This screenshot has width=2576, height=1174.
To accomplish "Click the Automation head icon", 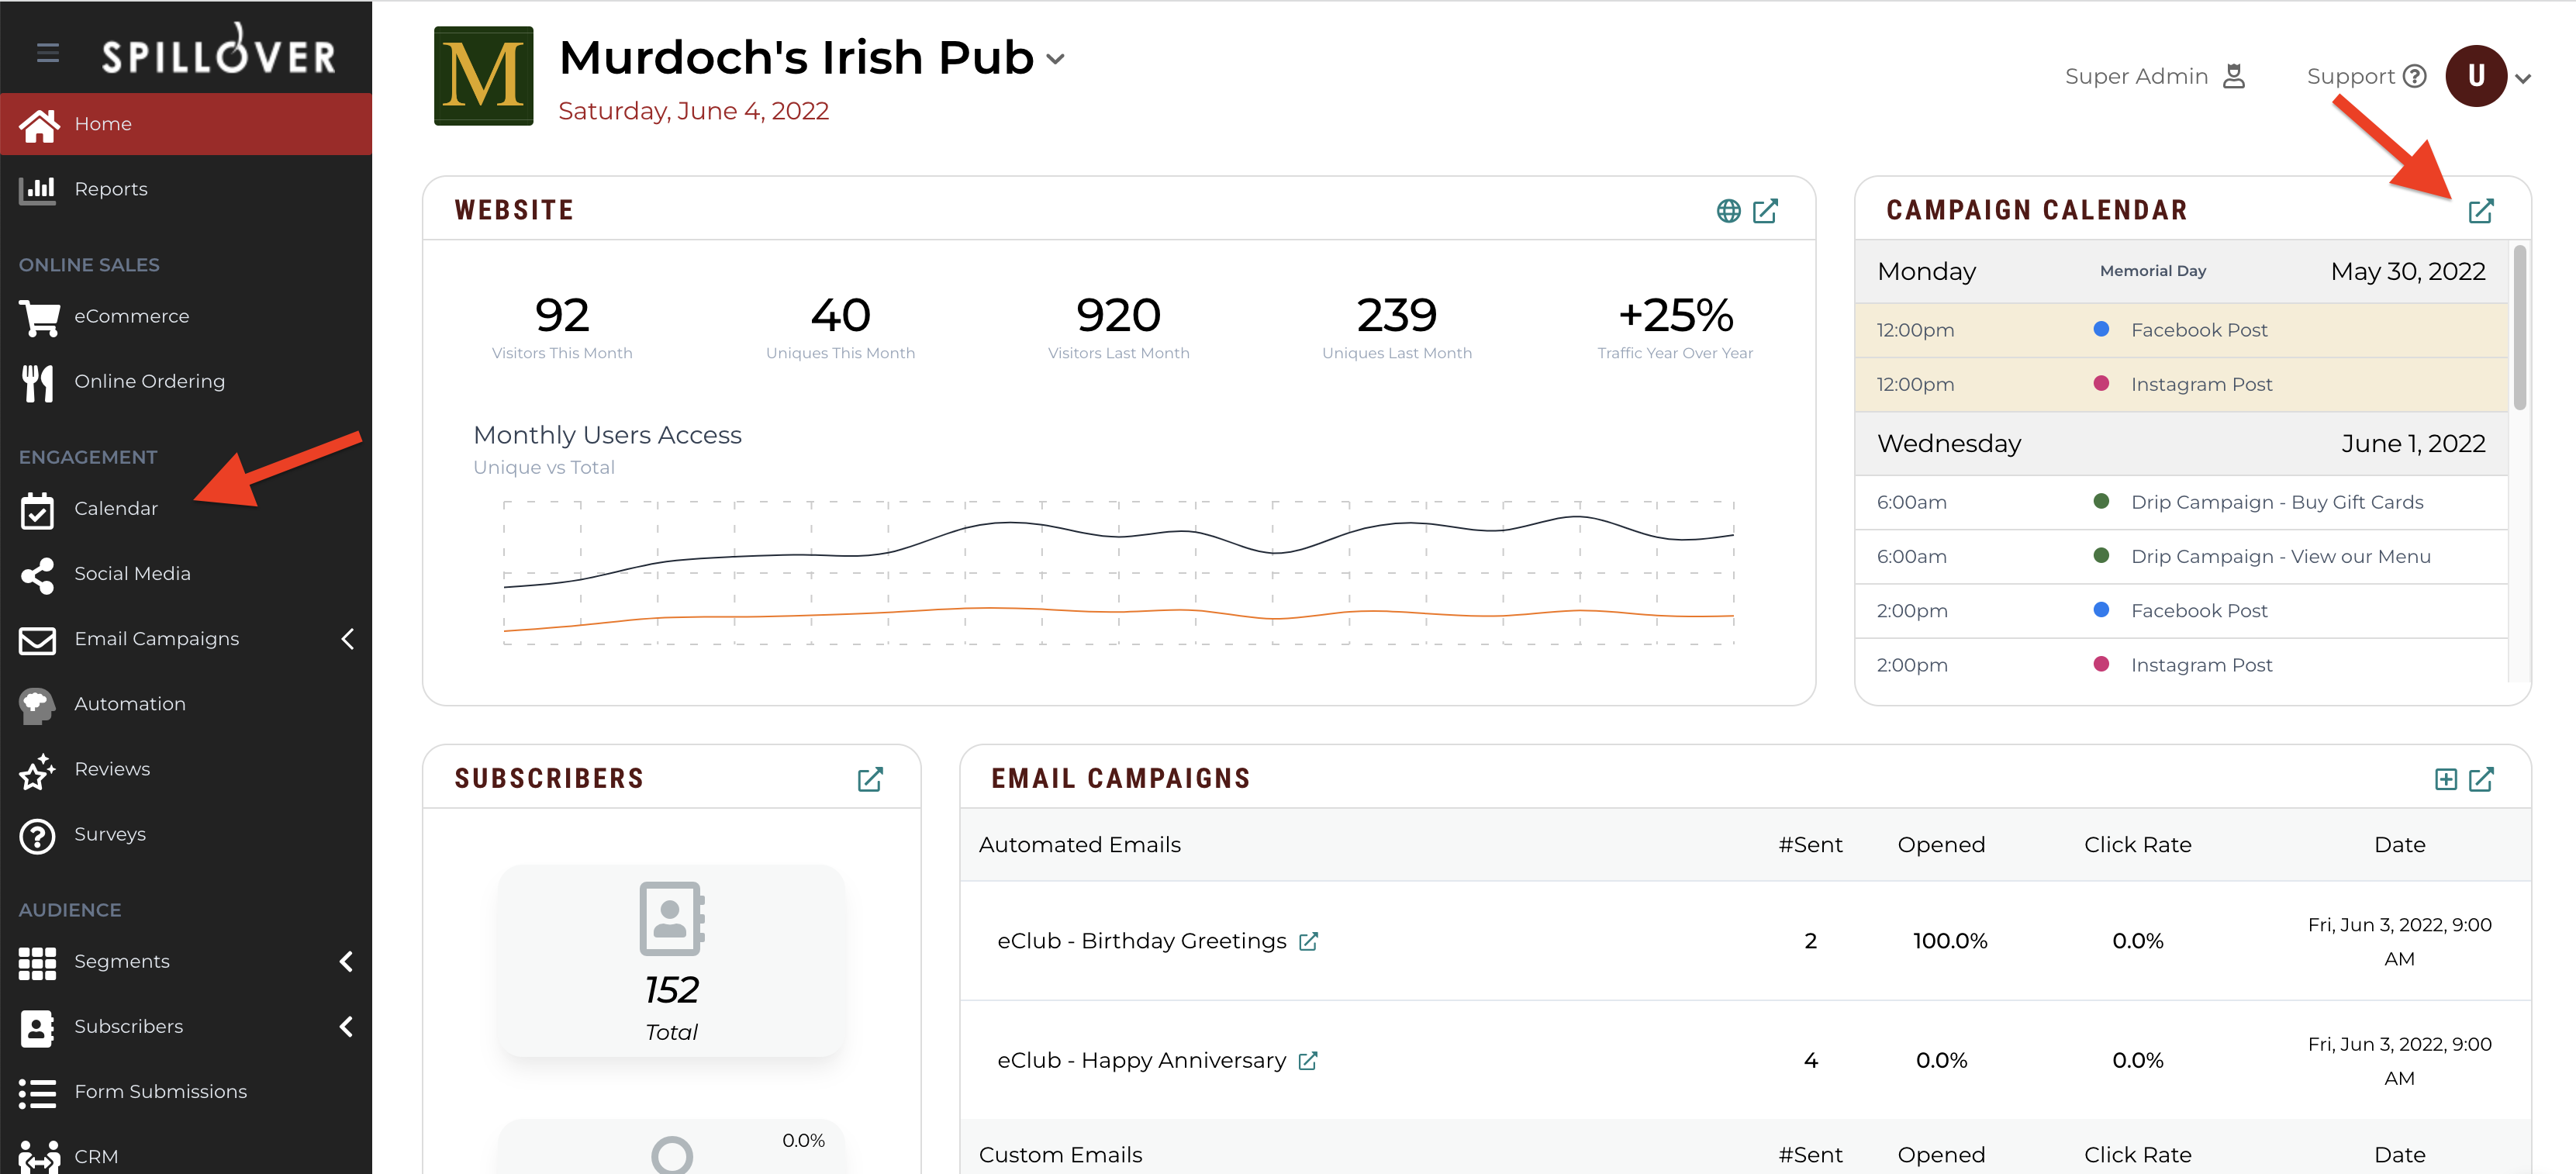I will pyautogui.click(x=37, y=705).
